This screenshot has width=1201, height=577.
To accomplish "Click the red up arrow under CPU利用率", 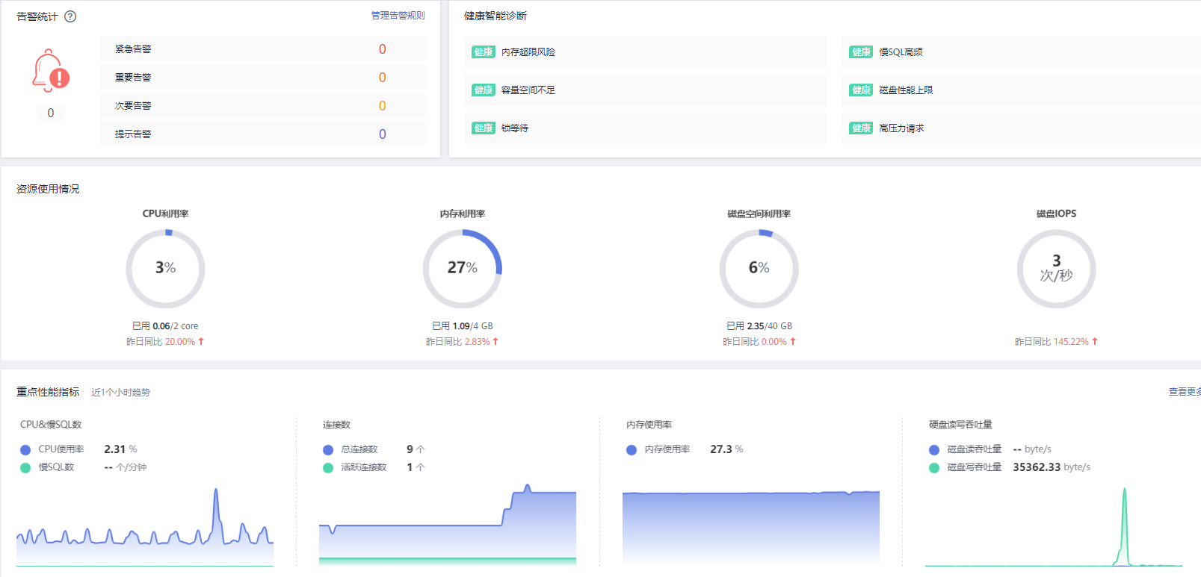I will pyautogui.click(x=201, y=341).
